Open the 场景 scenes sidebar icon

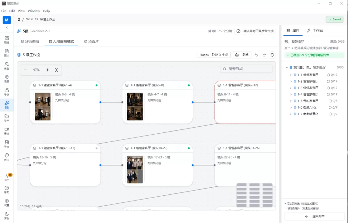pos(7,79)
